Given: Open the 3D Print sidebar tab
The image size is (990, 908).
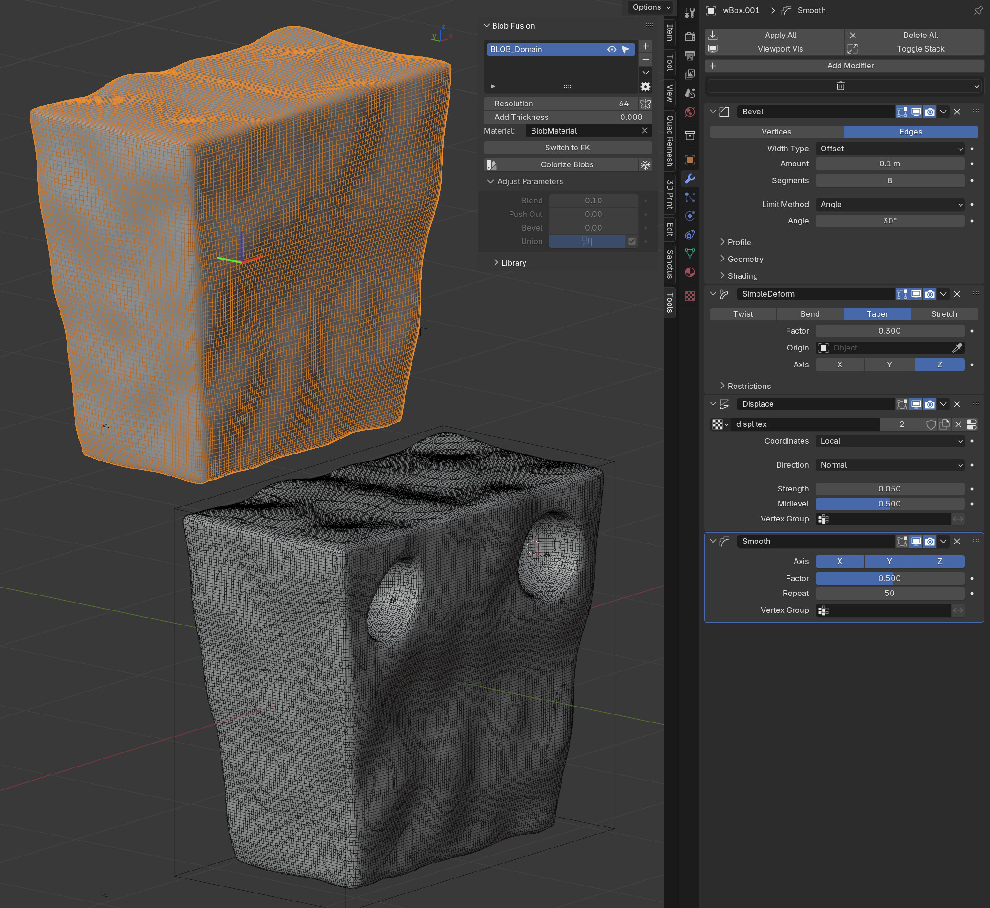Looking at the screenshot, I should click(x=669, y=194).
